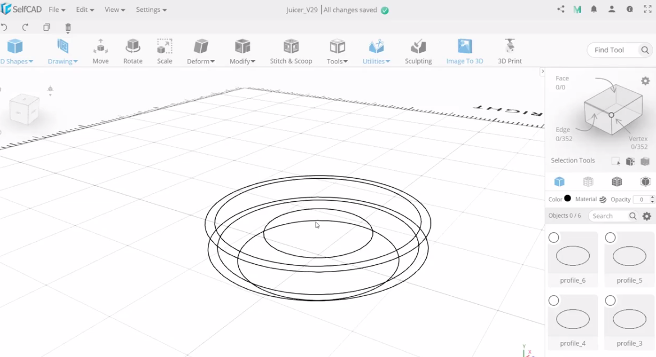This screenshot has height=357, width=656.
Task: Click the redo arrow icon
Action: point(25,28)
